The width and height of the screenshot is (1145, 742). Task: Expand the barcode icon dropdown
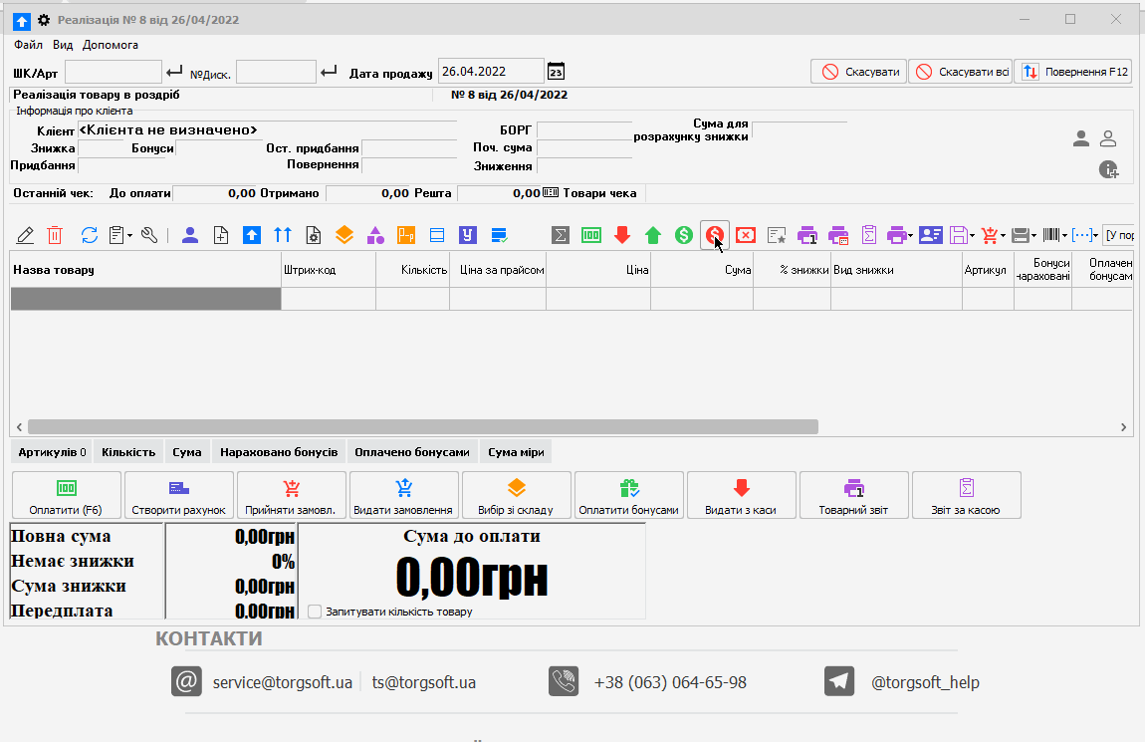click(x=1064, y=236)
